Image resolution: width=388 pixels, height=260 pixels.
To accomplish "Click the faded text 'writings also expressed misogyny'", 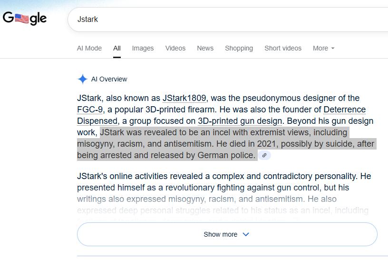I will (x=141, y=199).
